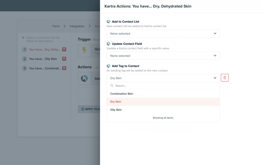Click the Actions section heading
Viewport: 263px width, 165px height.
[84, 67]
